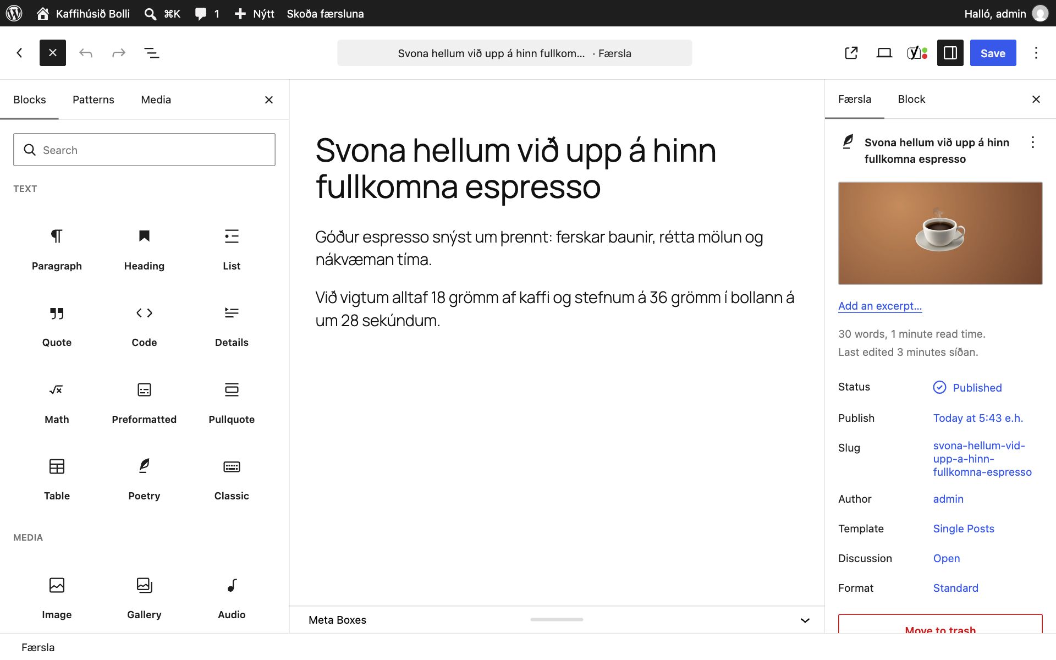Switch to the Block settings tab
1056x660 pixels.
[x=911, y=99]
